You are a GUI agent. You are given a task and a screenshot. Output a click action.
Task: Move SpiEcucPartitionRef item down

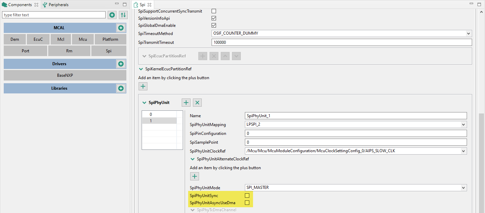(236, 56)
